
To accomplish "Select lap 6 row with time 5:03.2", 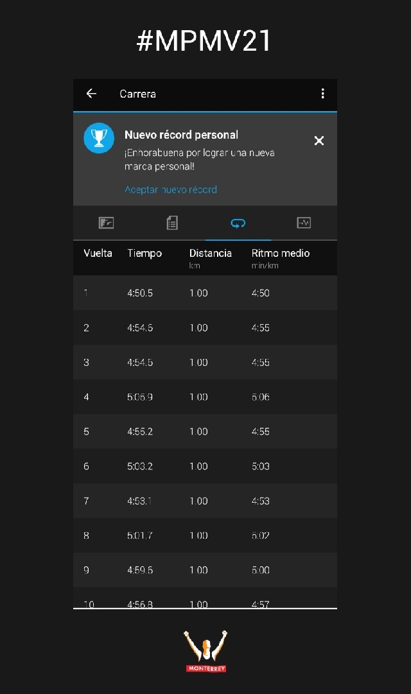I will (205, 466).
